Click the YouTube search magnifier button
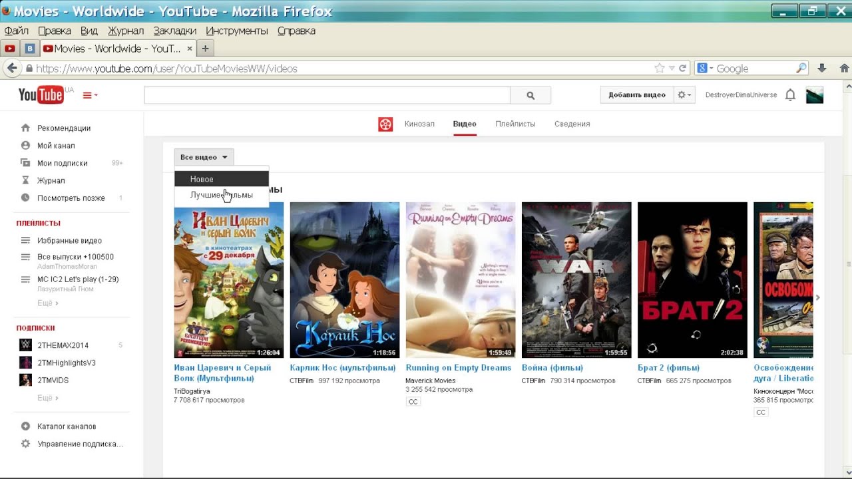Viewport: 852px width, 479px height. (531, 95)
